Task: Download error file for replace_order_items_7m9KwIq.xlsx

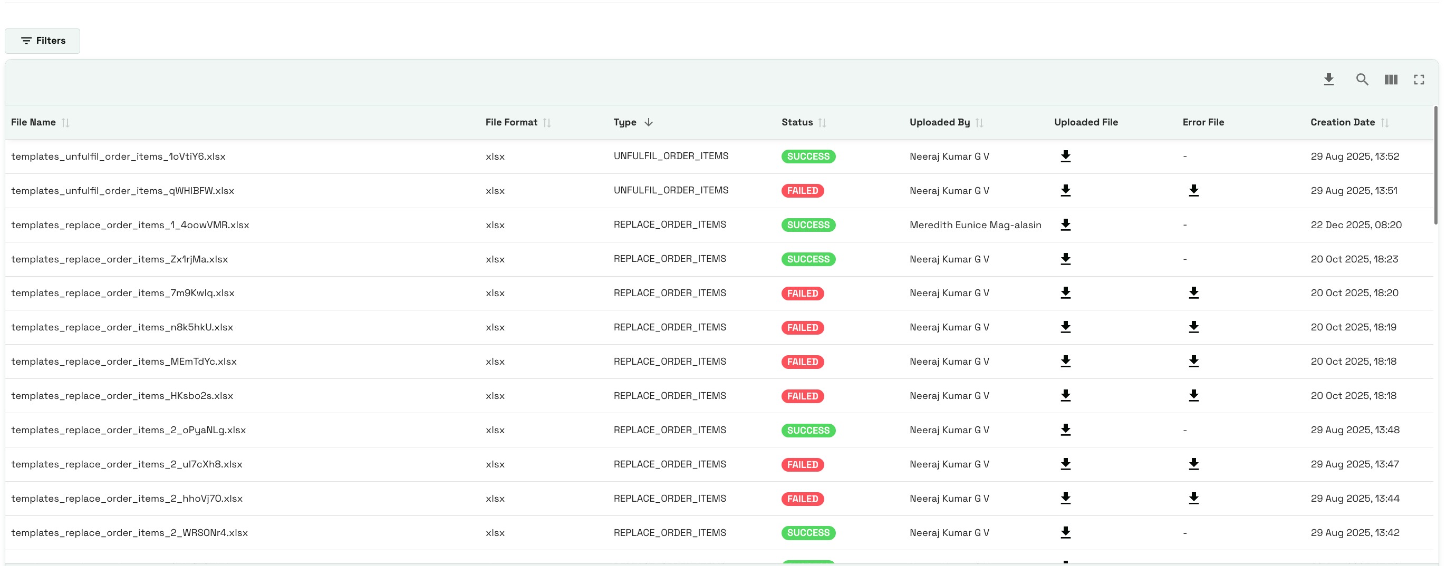Action: [1193, 293]
